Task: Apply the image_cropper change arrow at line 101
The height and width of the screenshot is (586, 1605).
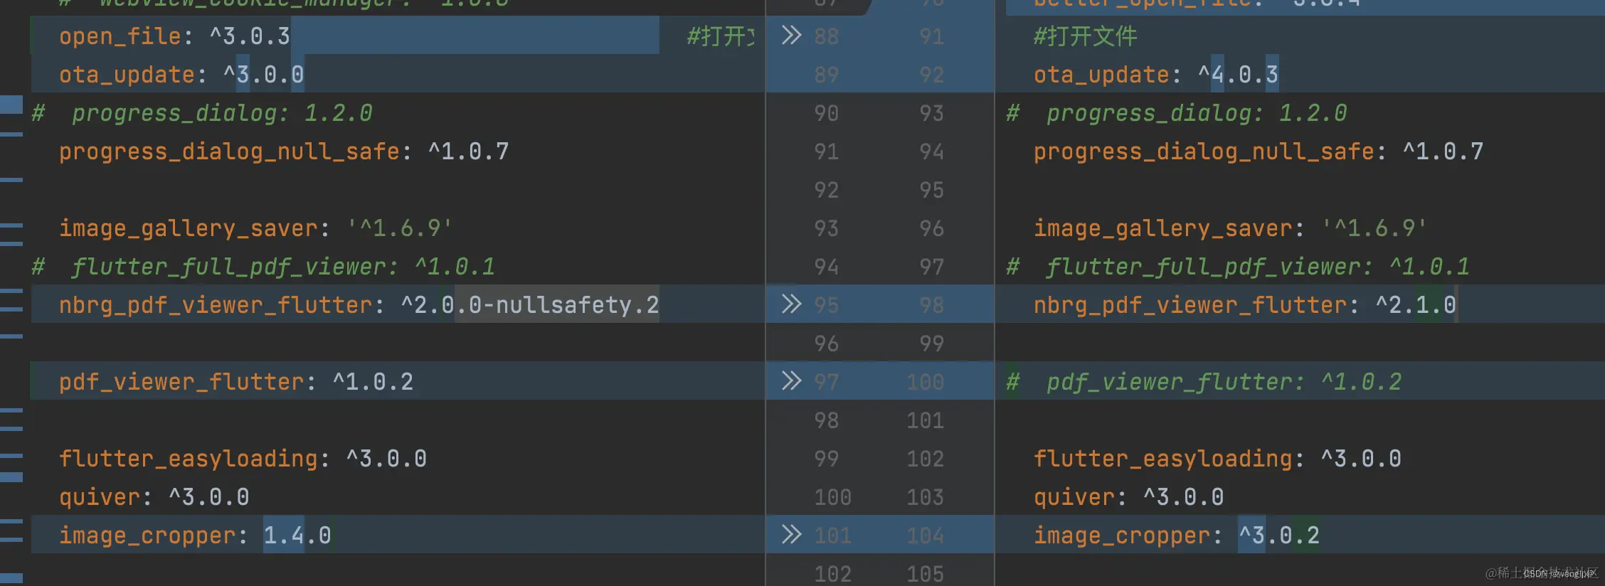Action: [x=791, y=535]
